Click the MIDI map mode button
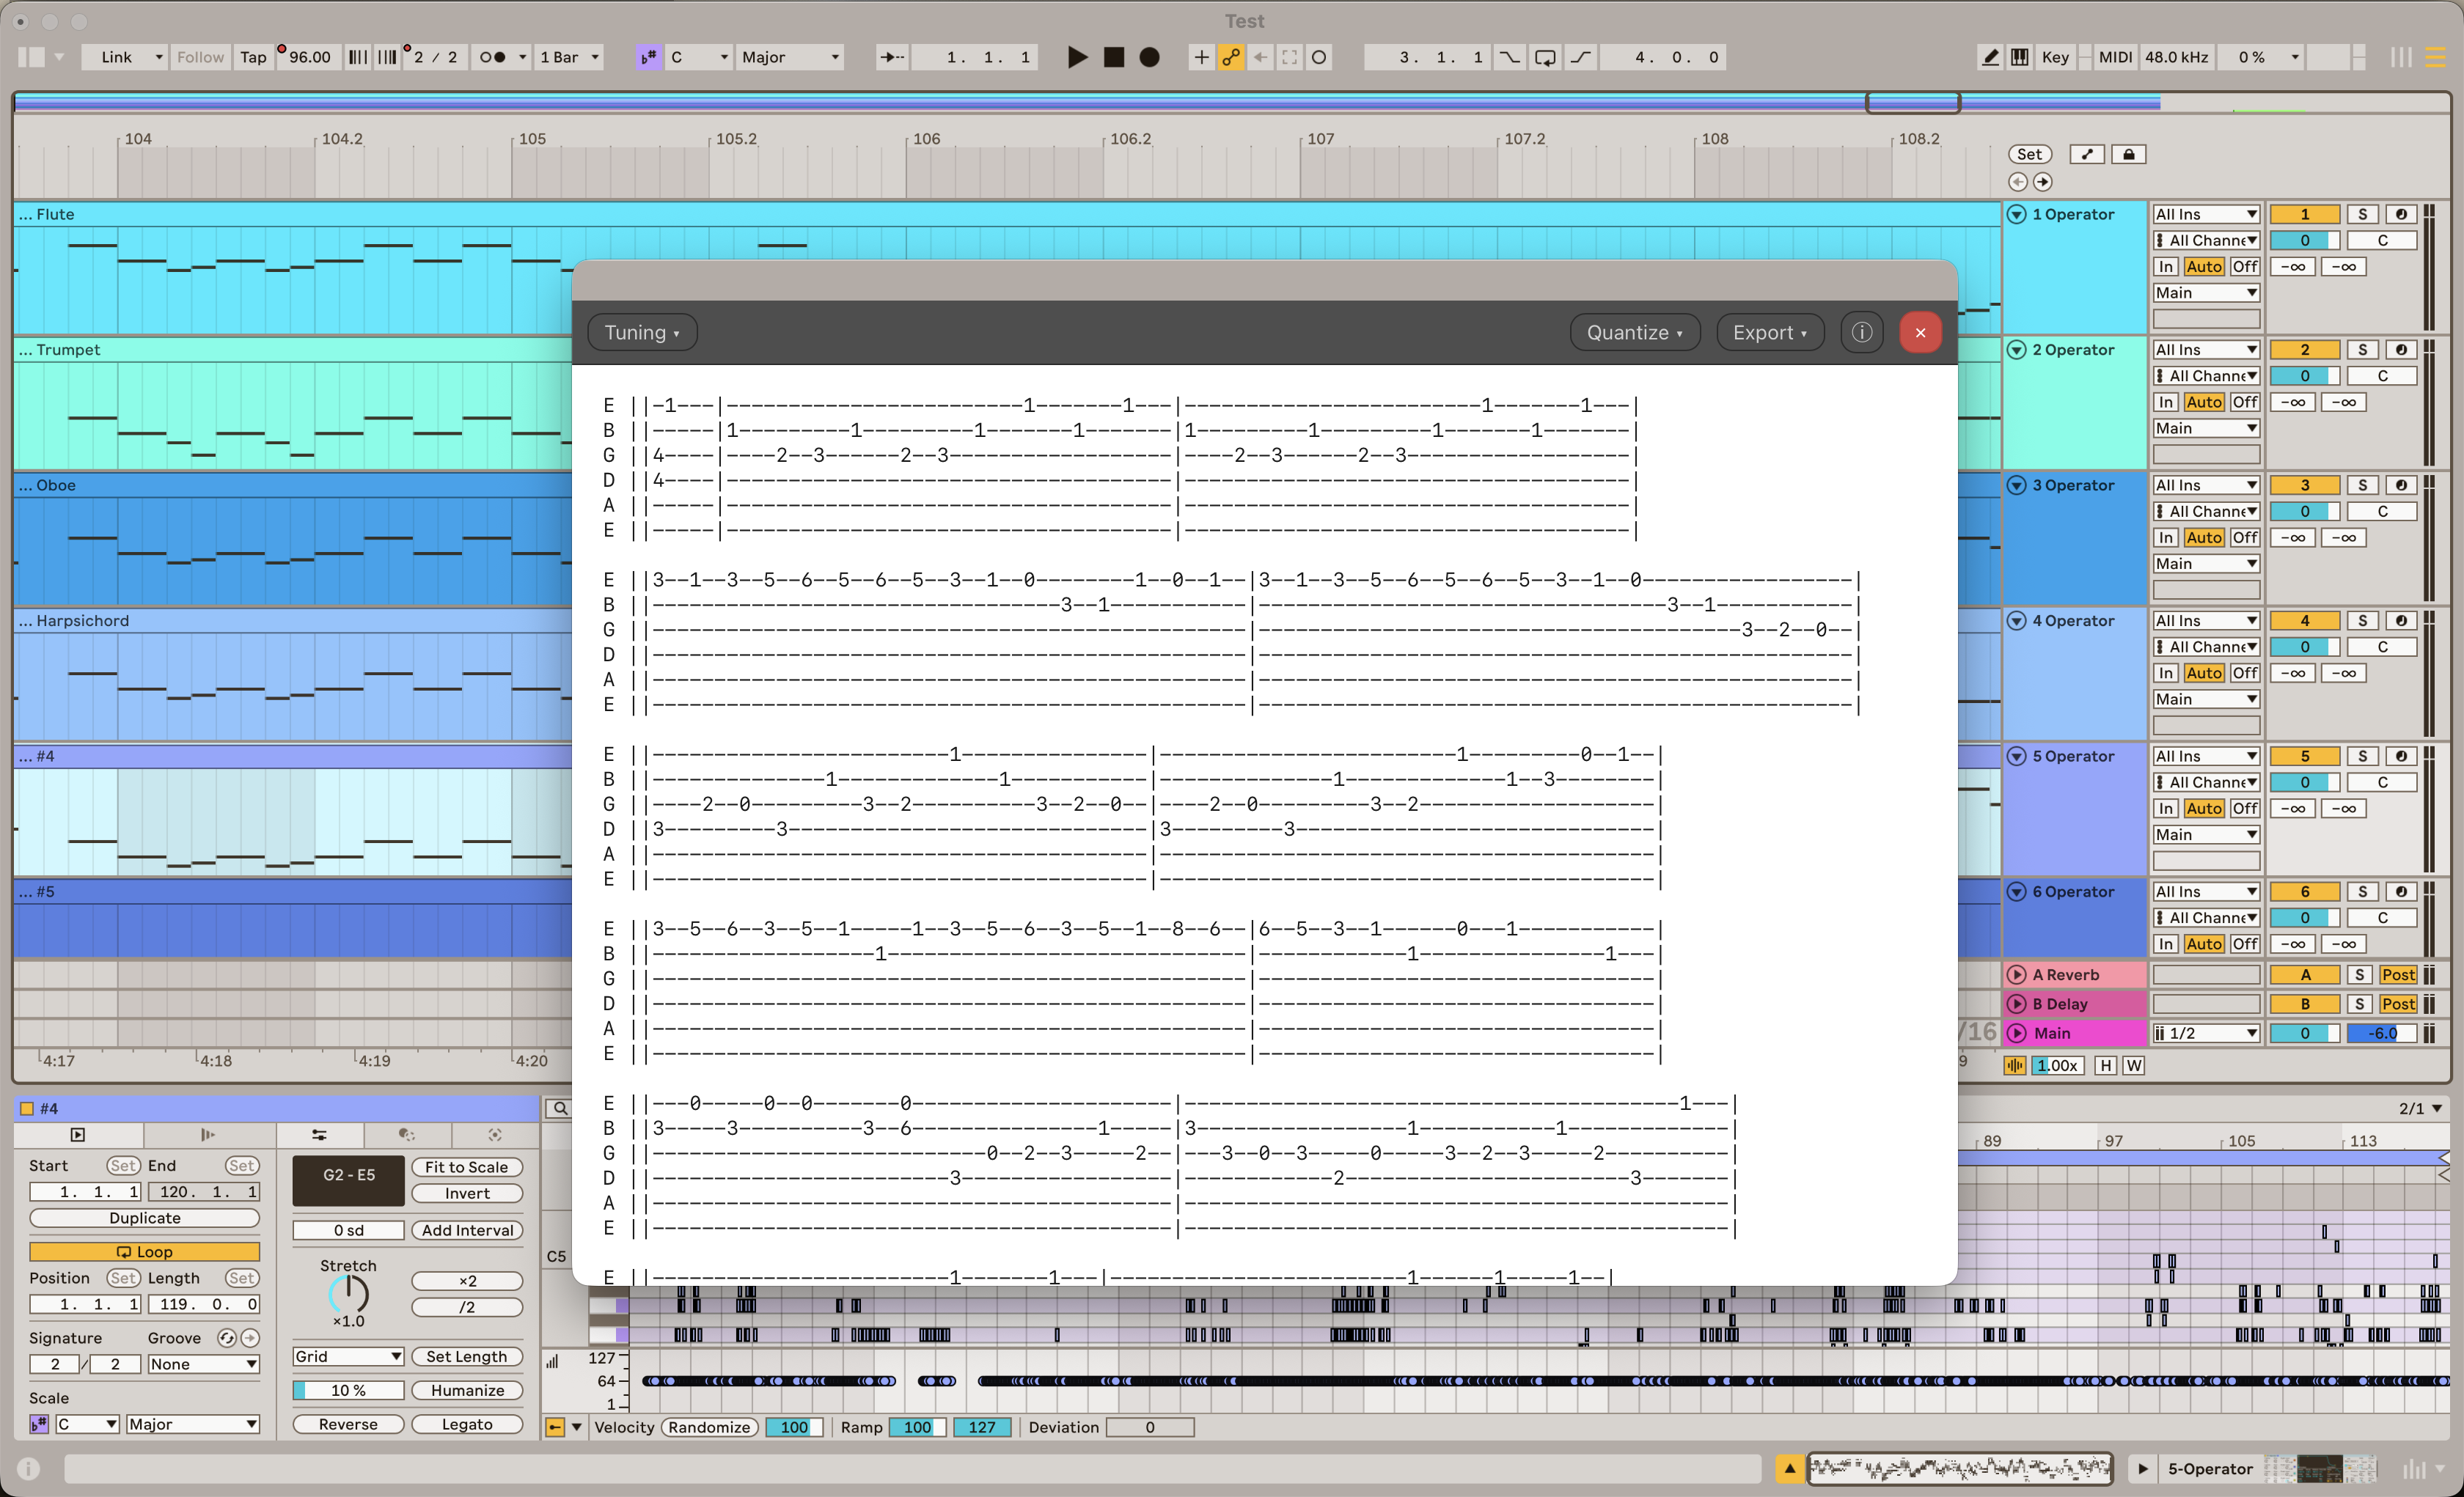The image size is (2464, 1497). pyautogui.click(x=2115, y=58)
